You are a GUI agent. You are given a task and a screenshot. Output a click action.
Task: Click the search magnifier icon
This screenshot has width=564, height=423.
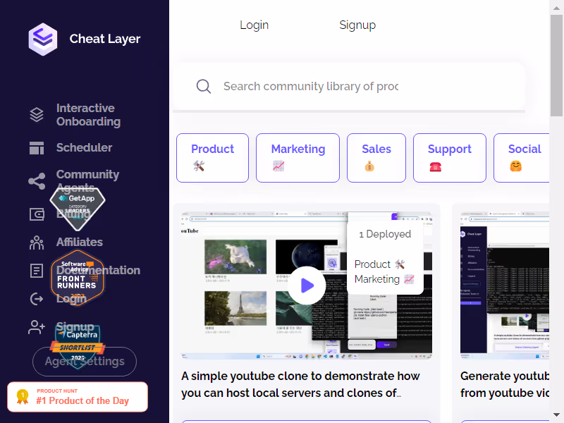(x=204, y=86)
